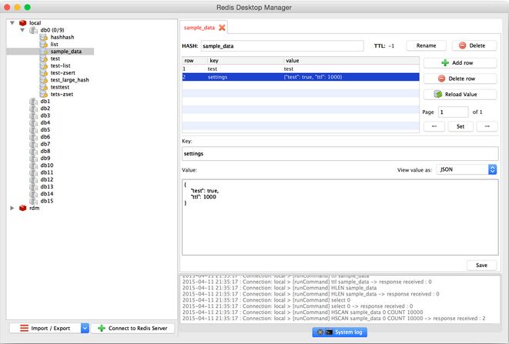Click the Save button

click(481, 266)
